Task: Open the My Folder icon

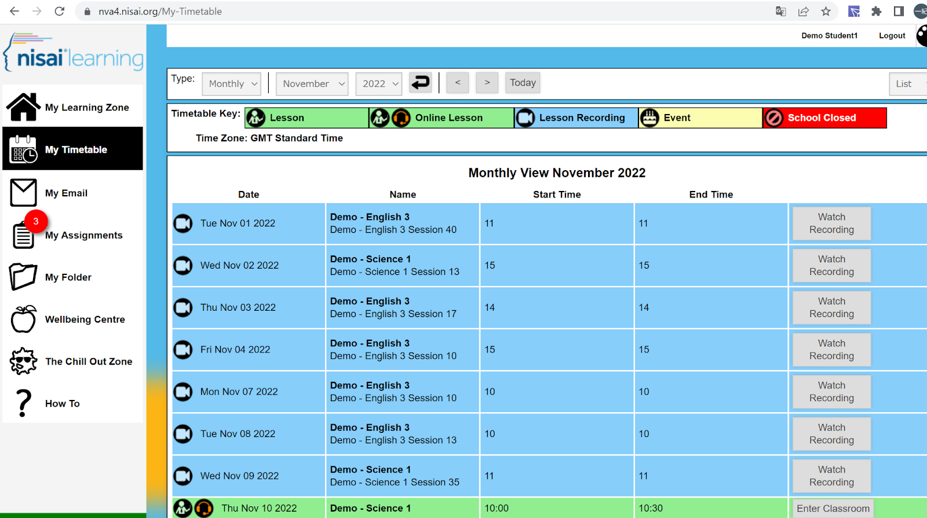Action: 23,277
